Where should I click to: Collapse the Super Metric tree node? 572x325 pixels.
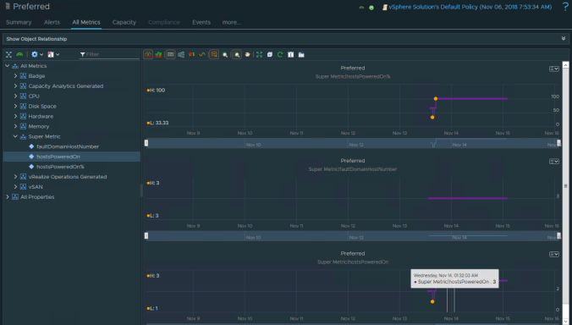pyautogui.click(x=15, y=136)
